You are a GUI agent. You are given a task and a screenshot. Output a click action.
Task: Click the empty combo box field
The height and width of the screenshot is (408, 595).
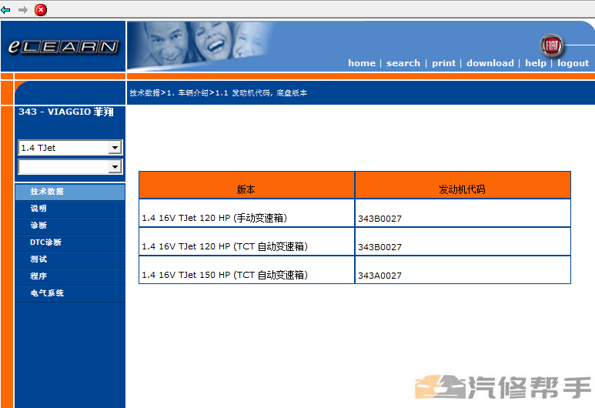click(x=70, y=166)
